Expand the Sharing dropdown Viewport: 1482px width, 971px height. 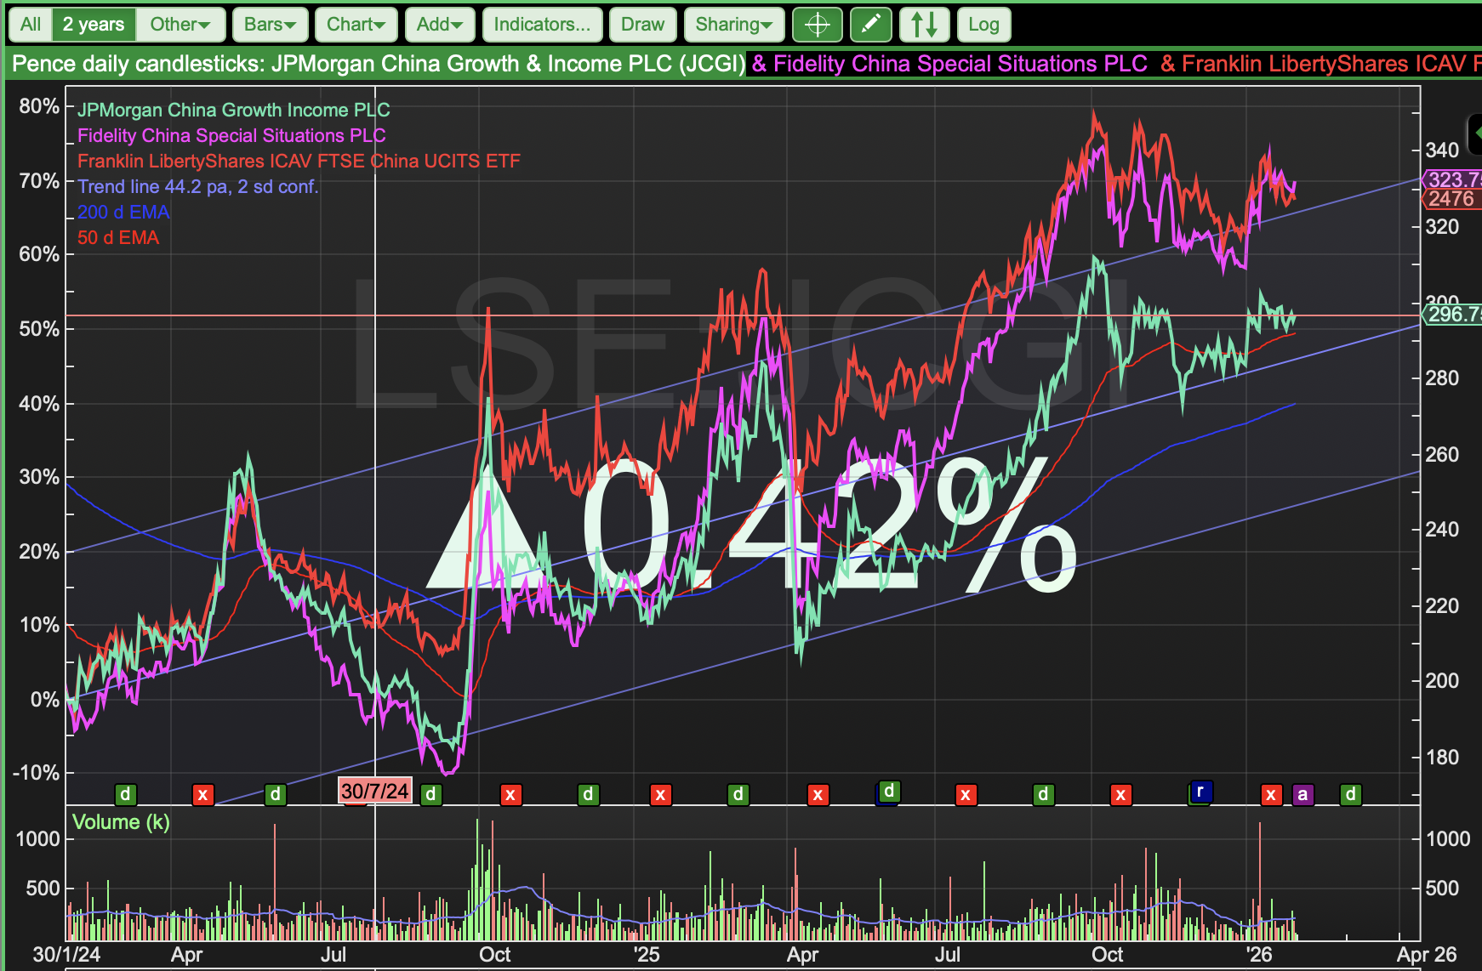734,25
